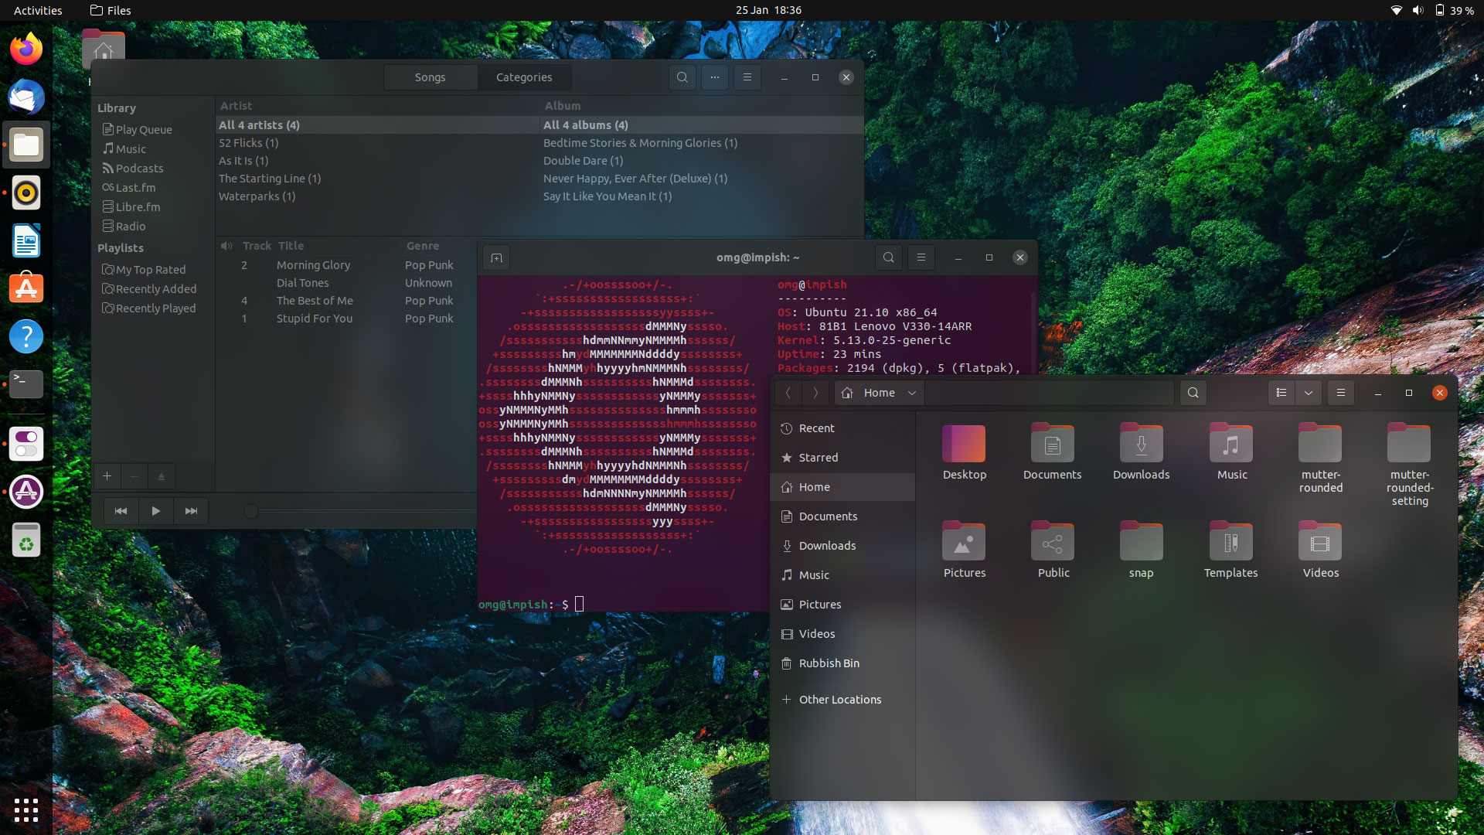The image size is (1484, 835).
Task: Open the Public folder
Action: tap(1053, 550)
